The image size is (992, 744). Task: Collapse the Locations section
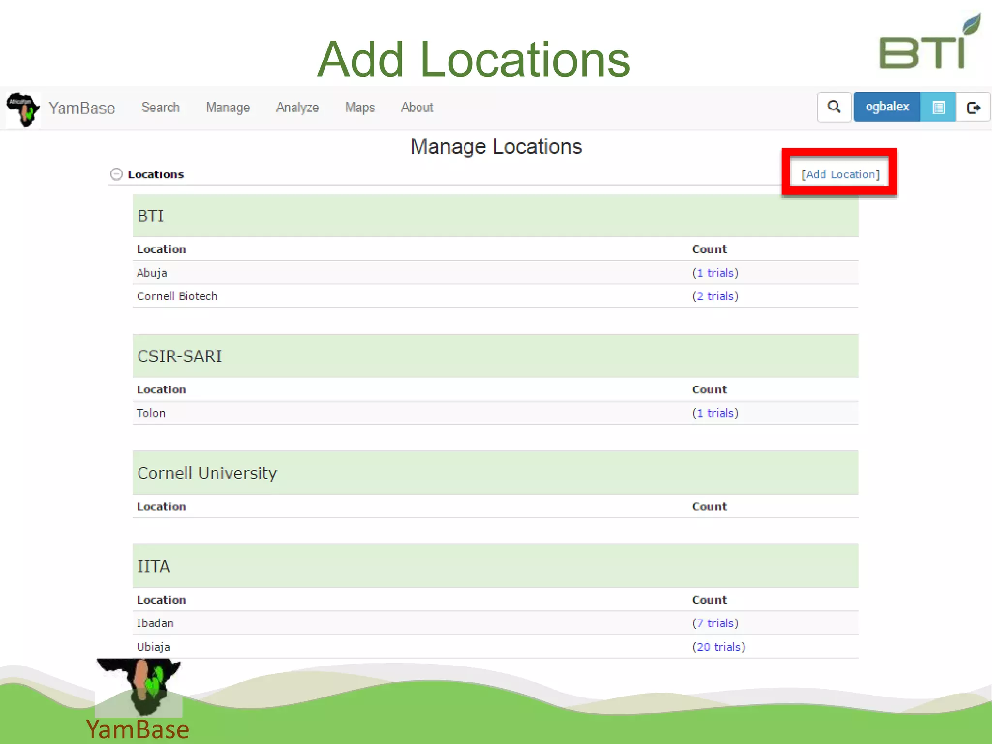tap(116, 174)
